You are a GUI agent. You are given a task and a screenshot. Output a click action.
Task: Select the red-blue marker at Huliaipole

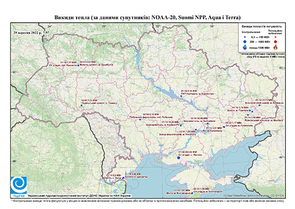pyautogui.click(x=224, y=127)
